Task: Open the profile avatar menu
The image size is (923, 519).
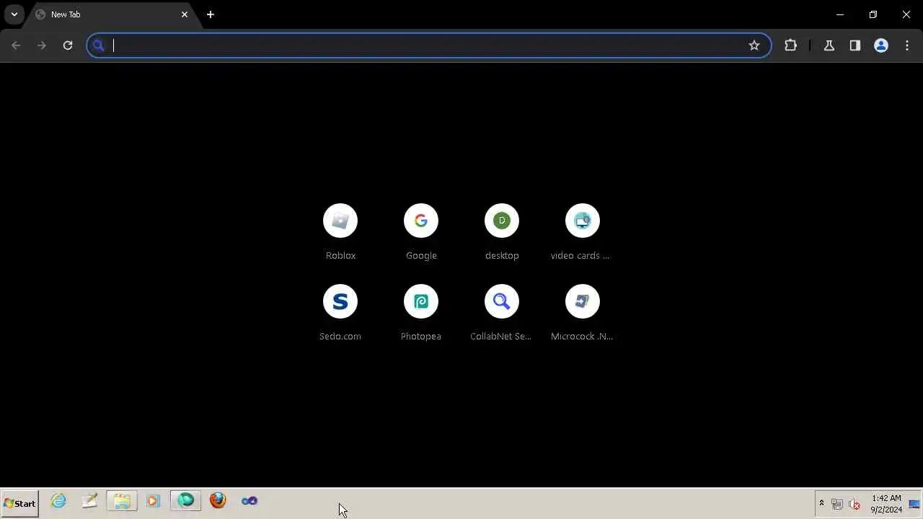Action: coord(881,45)
